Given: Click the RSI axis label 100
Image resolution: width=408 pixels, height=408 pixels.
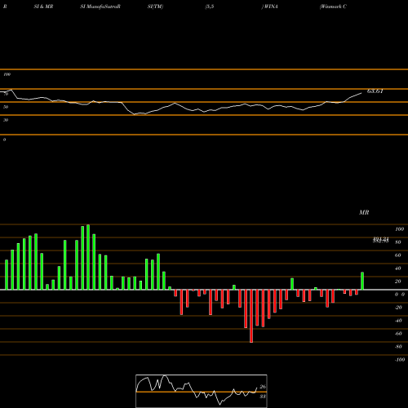Looking at the screenshot, I should [7, 74].
